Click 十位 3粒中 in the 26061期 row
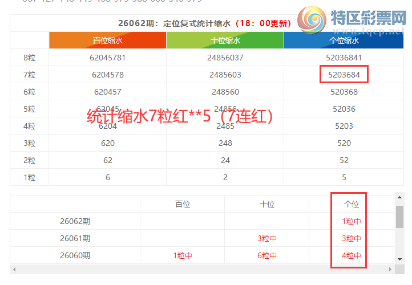This screenshot has height=285, width=412. tap(267, 238)
